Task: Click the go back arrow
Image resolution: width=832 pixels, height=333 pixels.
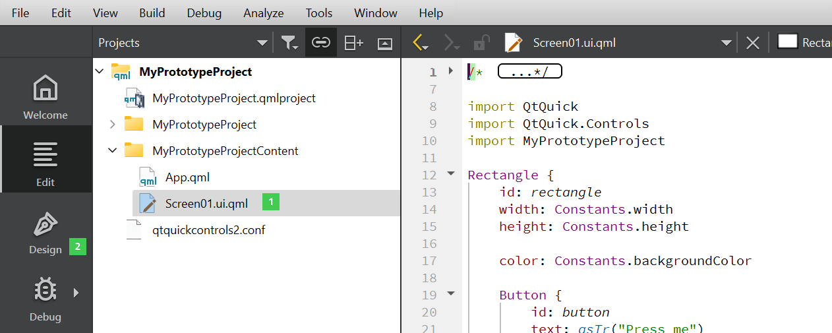Action: pyautogui.click(x=419, y=43)
